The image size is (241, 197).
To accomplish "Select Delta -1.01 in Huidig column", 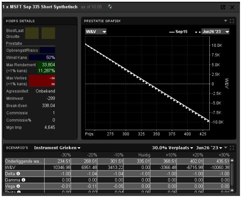I will coord(137,174).
